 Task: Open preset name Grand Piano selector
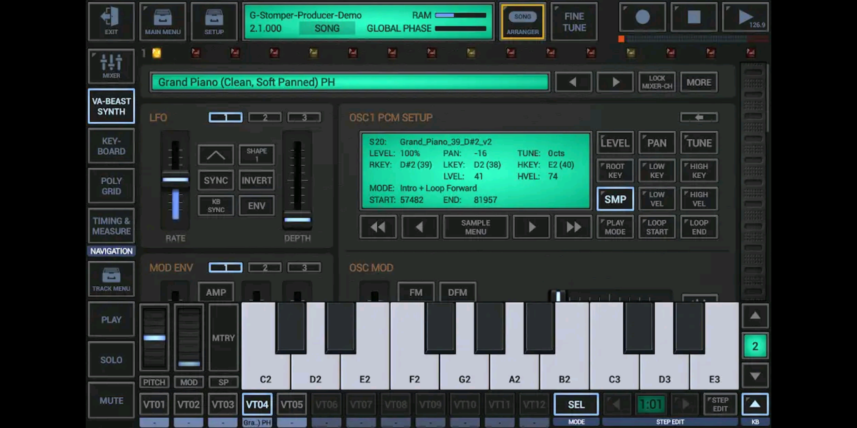click(350, 82)
